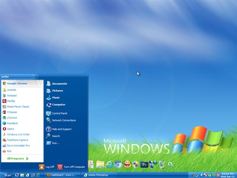Screen dimensions: 237x178
Task: Click the Yahoo Messenger smiley dock icon
Action: pyautogui.click(x=127, y=165)
